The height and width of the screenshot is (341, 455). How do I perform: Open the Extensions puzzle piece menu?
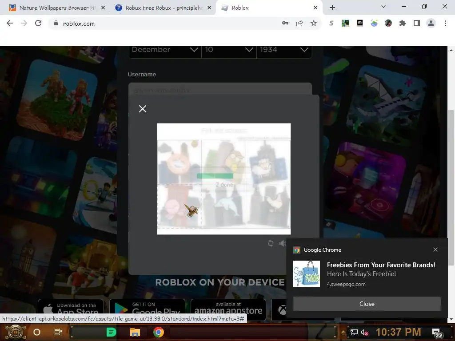[x=403, y=23]
